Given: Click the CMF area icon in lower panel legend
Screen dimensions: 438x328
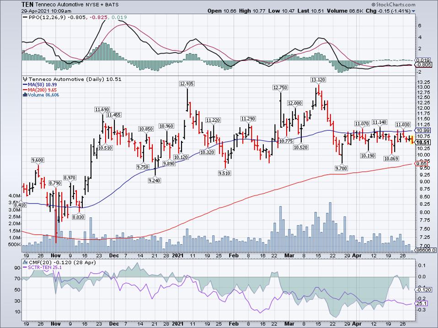Looking at the screenshot, I should tap(25, 262).
